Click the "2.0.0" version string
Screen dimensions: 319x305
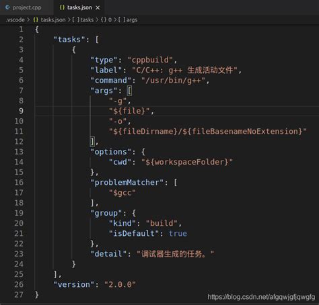click(x=120, y=285)
